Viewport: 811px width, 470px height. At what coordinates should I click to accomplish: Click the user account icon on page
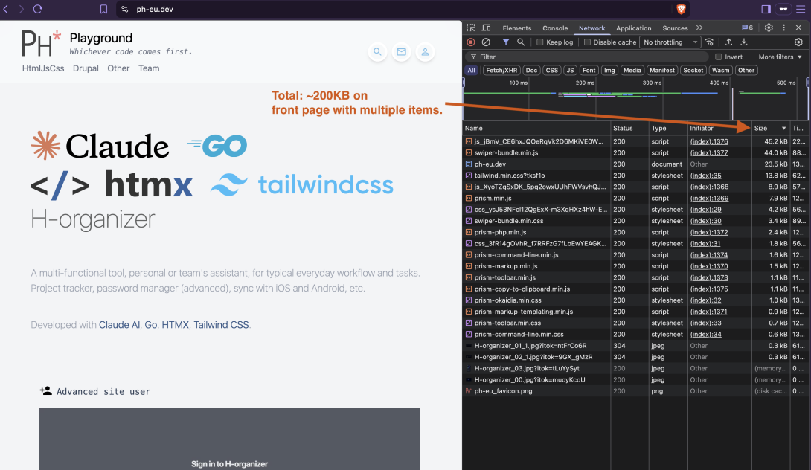[x=425, y=52]
